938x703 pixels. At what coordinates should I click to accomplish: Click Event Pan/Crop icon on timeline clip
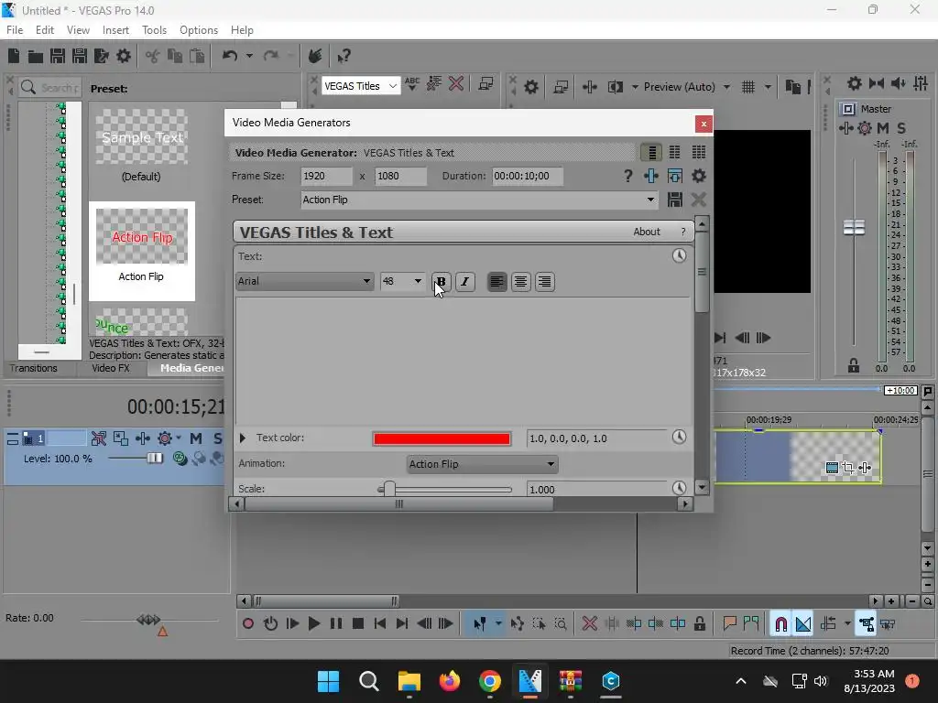(x=848, y=468)
